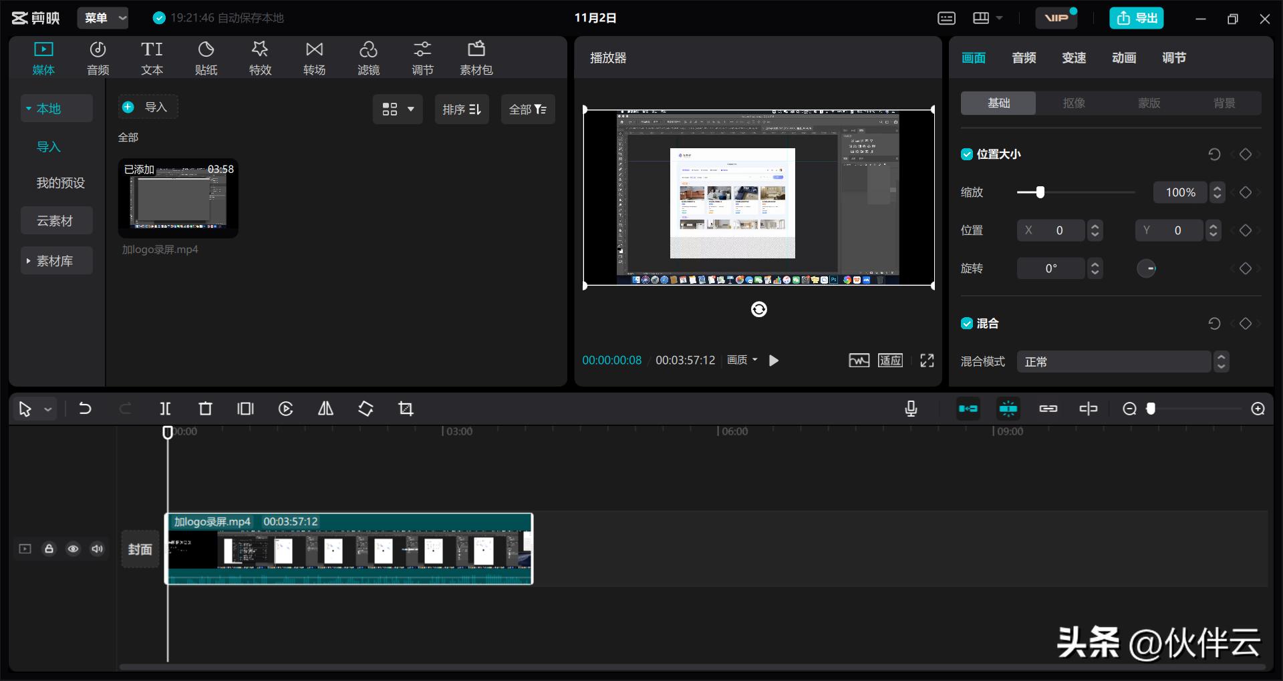Click the 导出 export button
1283x681 pixels.
pyautogui.click(x=1136, y=18)
